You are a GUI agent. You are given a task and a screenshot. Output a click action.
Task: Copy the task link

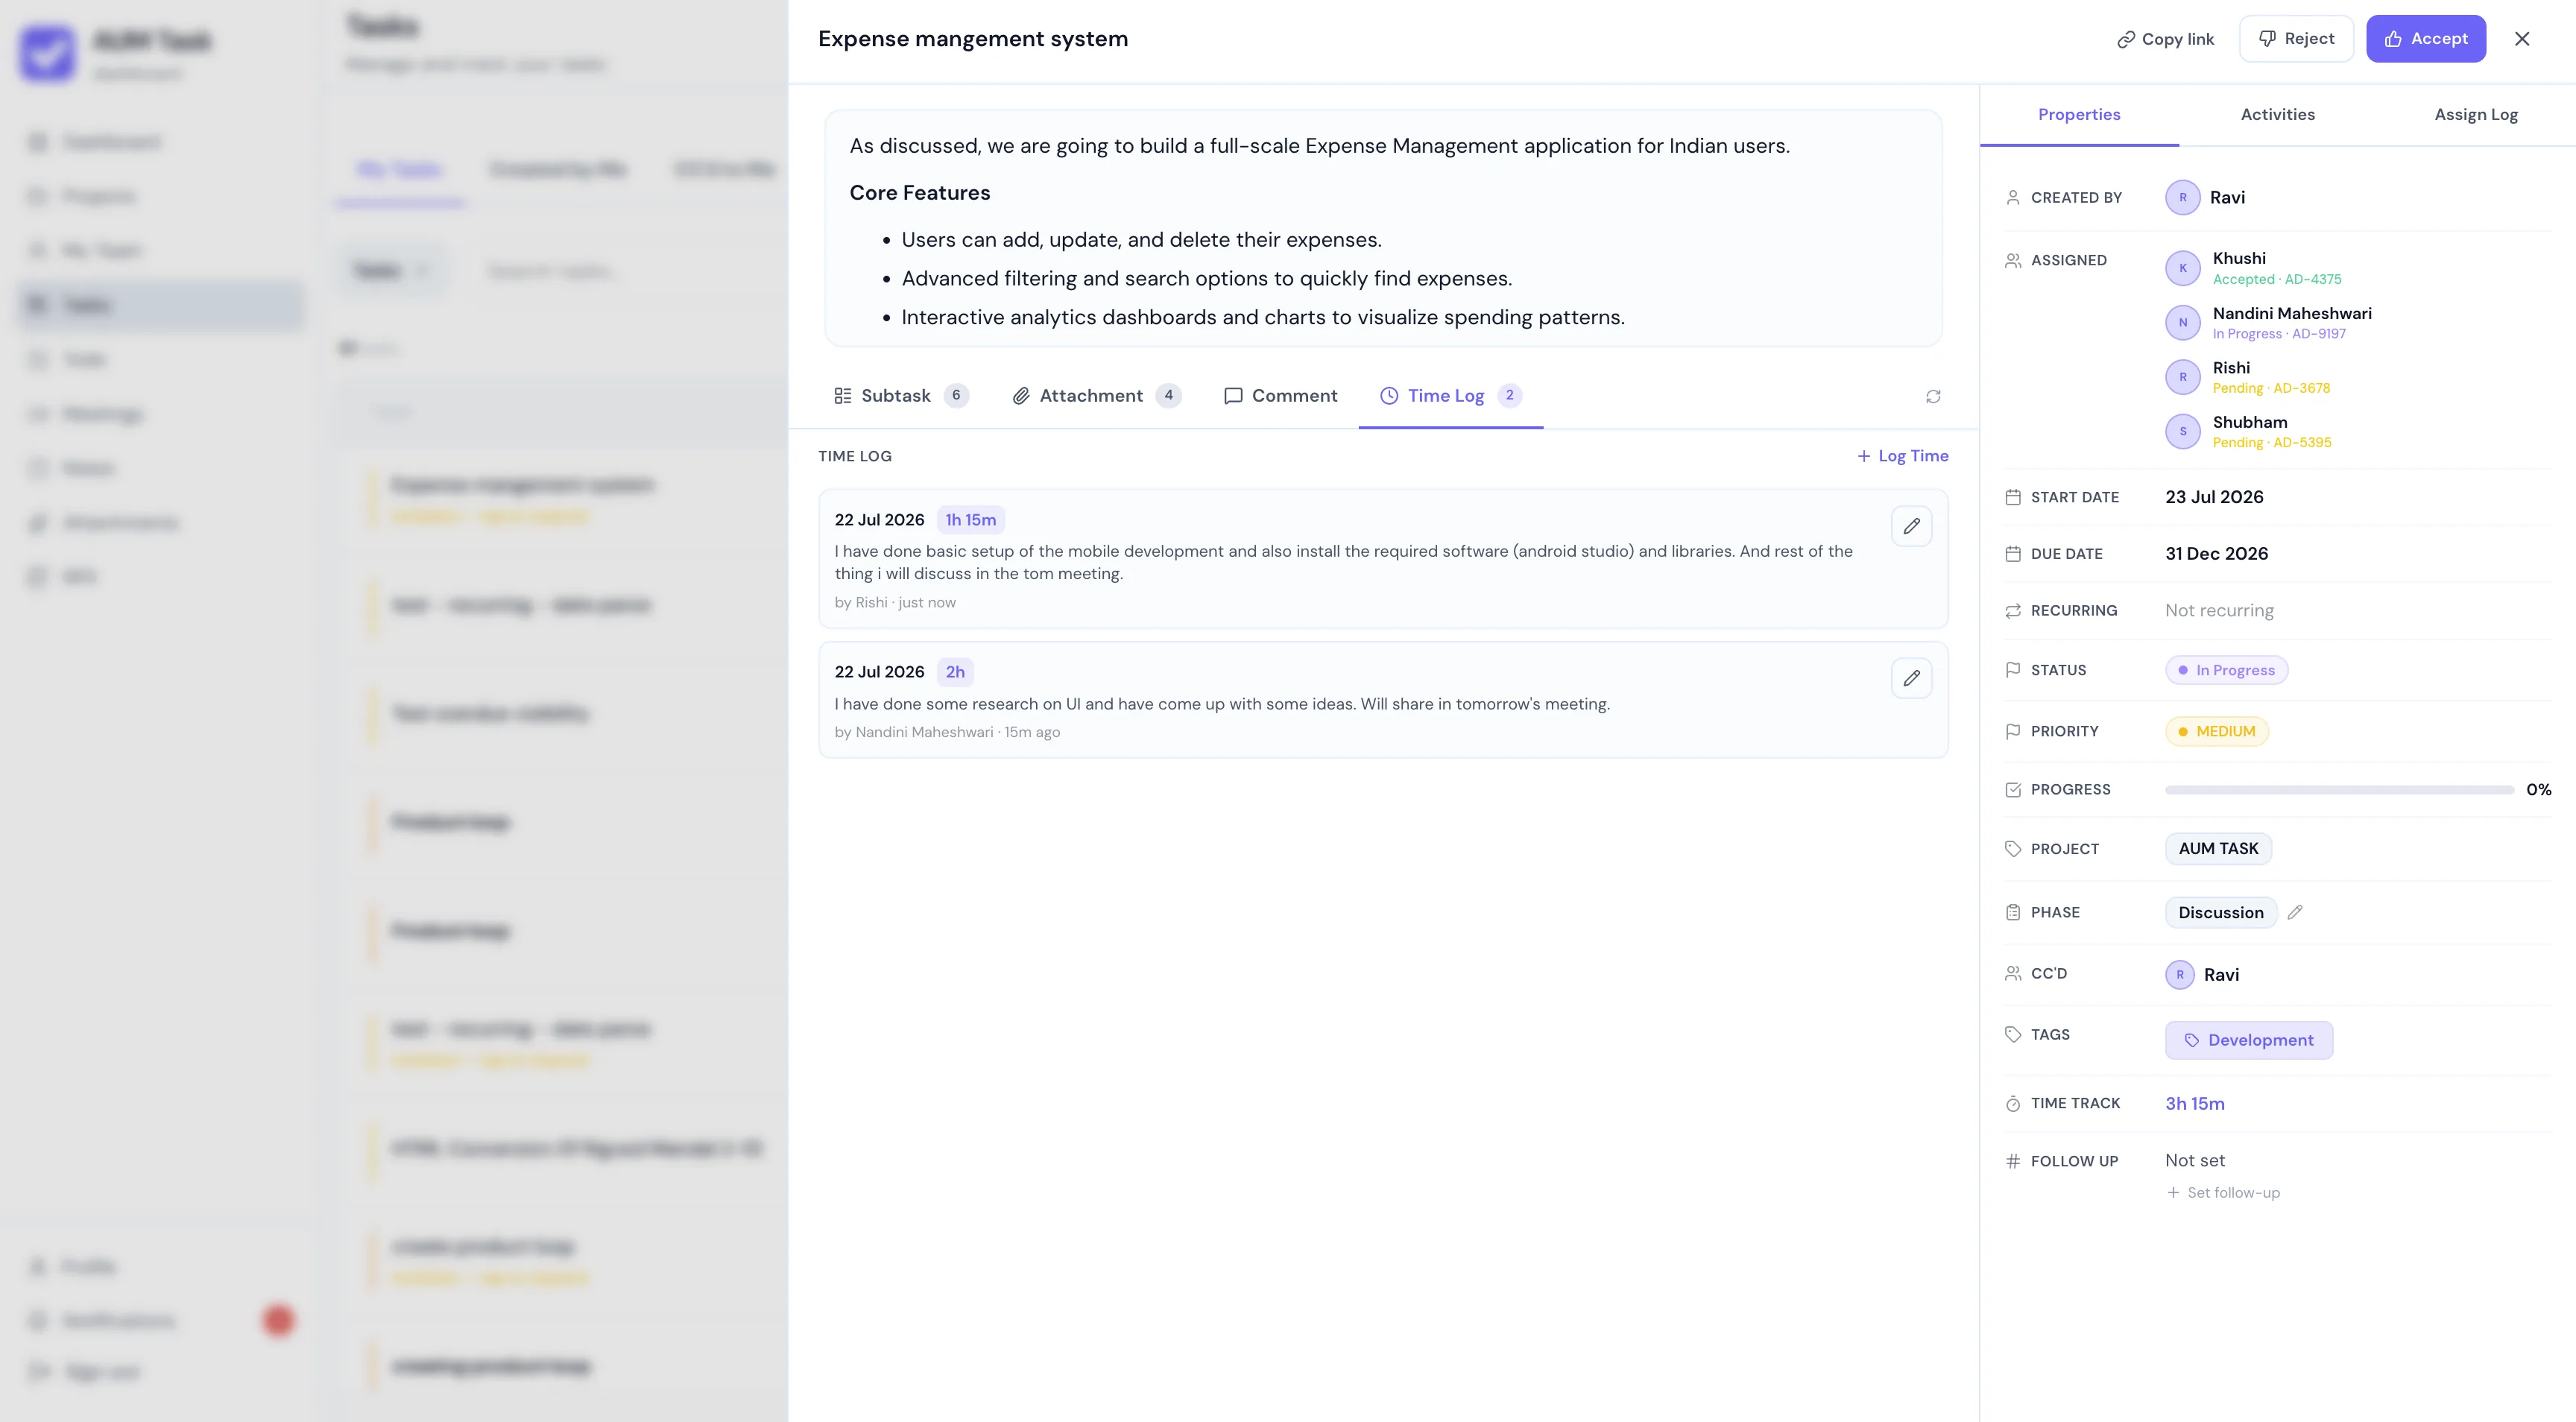2165,39
